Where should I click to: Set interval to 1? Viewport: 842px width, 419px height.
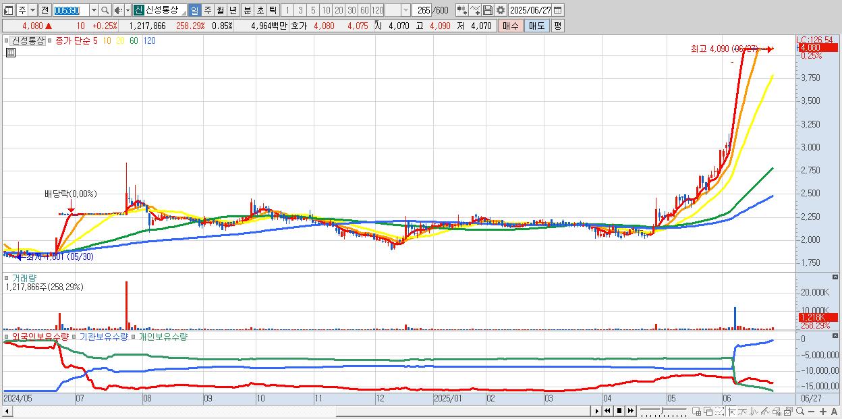(x=287, y=10)
